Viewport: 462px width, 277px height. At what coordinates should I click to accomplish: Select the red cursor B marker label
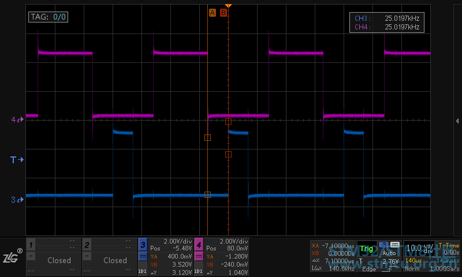(223, 13)
